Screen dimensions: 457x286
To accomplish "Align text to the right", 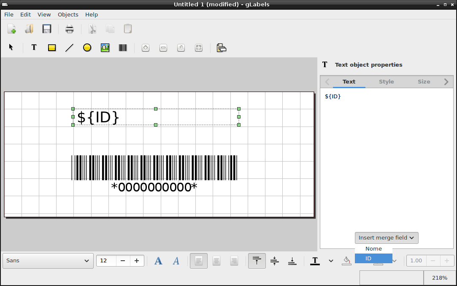I will [234, 261].
